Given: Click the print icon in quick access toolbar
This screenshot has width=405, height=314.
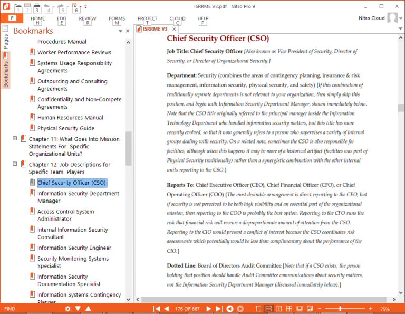Looking at the screenshot, I should coord(37,6).
